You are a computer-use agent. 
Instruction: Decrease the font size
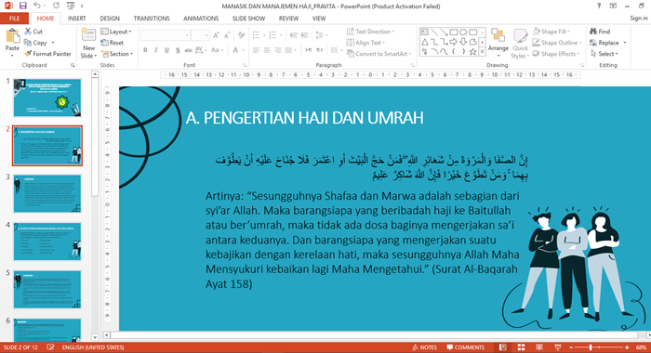pyautogui.click(x=227, y=35)
